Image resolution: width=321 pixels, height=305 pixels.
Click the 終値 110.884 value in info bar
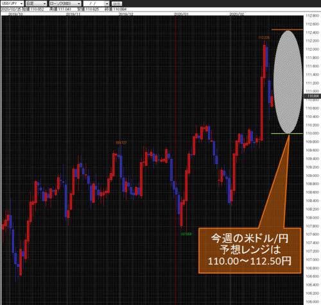pyautogui.click(x=116, y=10)
